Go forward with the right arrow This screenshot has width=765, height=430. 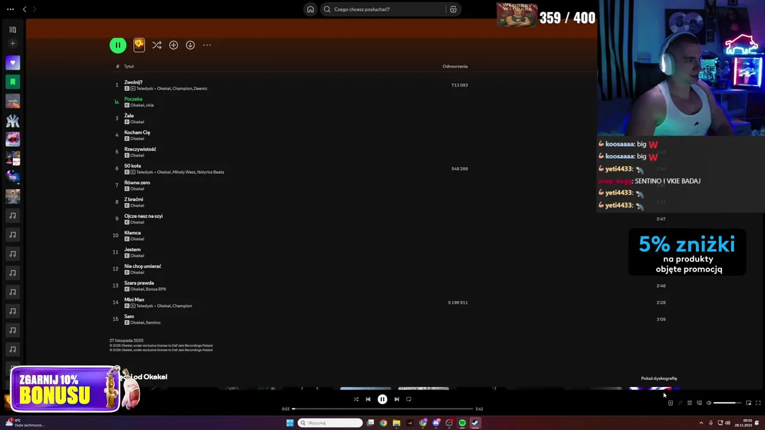coord(34,9)
